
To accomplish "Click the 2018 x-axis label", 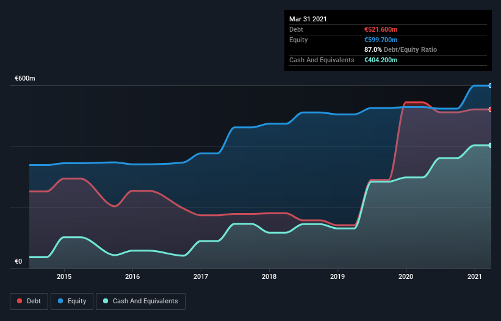I will pos(269,276).
